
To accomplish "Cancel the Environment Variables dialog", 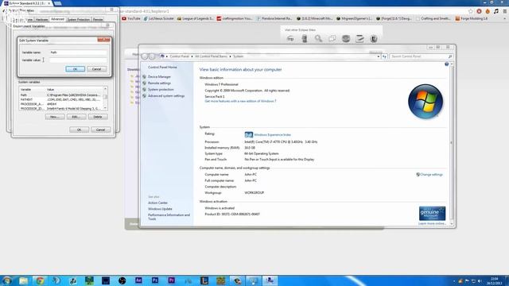I will click(x=100, y=129).
